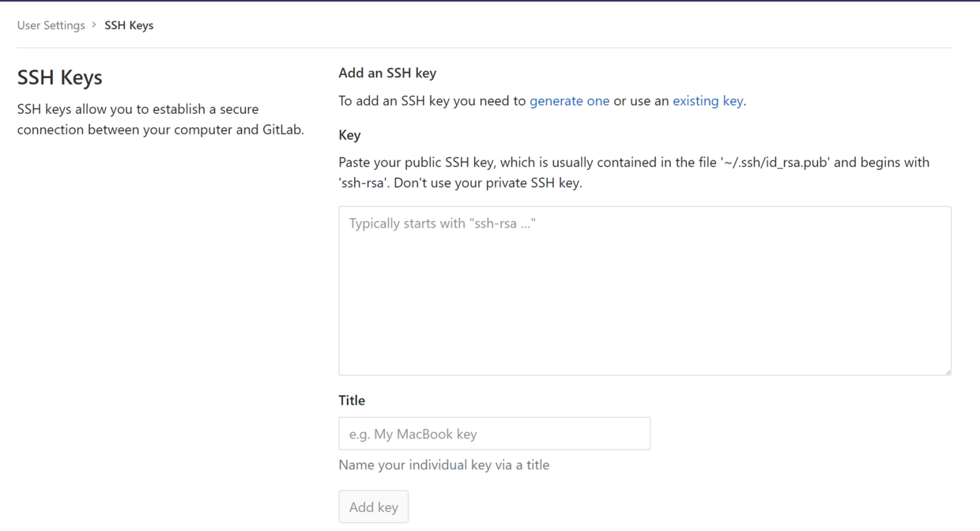Image resolution: width=980 pixels, height=531 pixels.
Task: Click the left sidebar area below SSH Keys
Action: coord(158,316)
